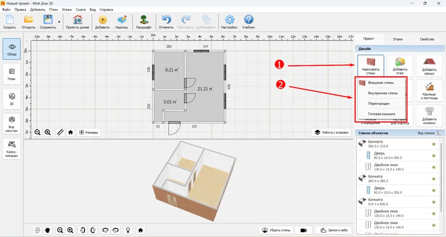Switch to 3D view in left sidebar

pyautogui.click(x=12, y=99)
